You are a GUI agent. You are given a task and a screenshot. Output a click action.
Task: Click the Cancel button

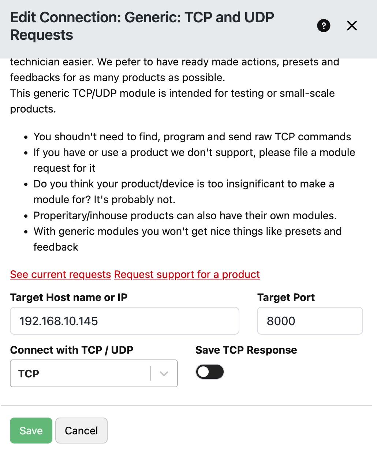pyautogui.click(x=81, y=430)
